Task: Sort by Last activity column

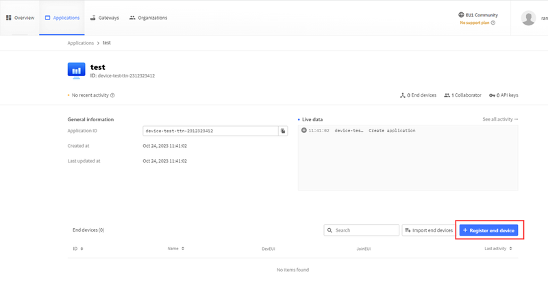Action: [497, 249]
